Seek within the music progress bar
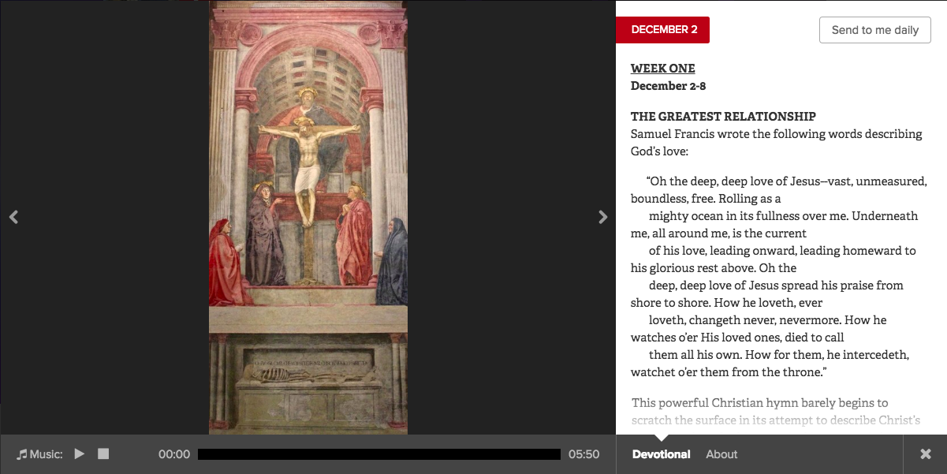 379,454
